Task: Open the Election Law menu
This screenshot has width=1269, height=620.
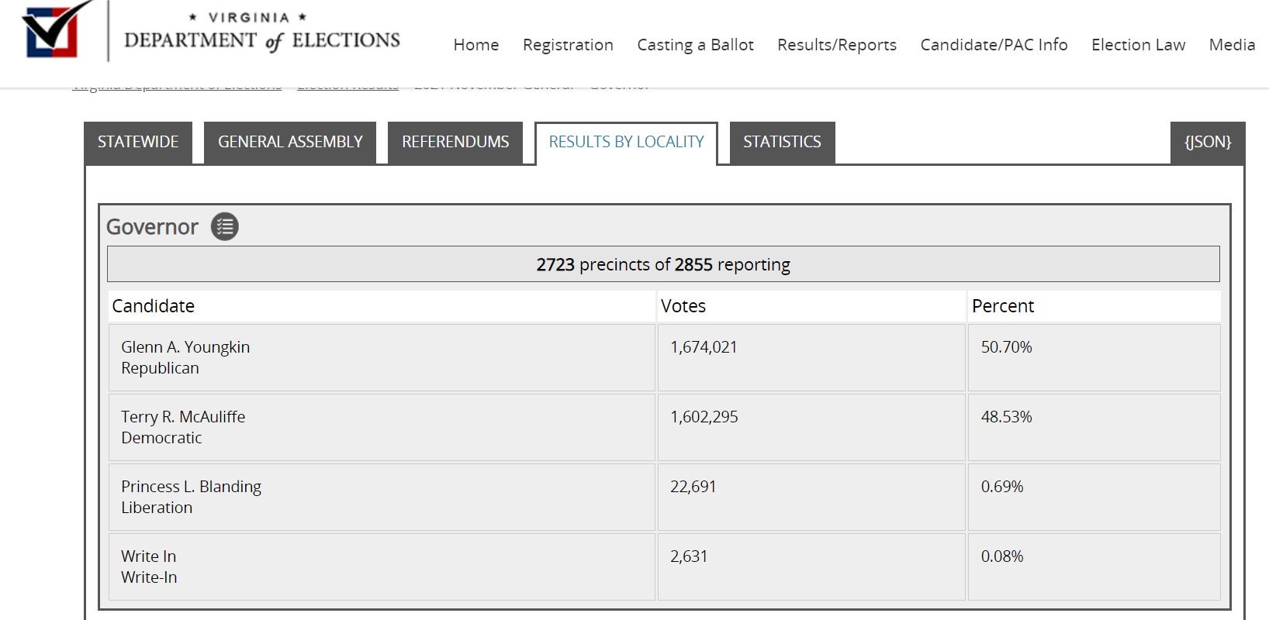Action: [1138, 45]
